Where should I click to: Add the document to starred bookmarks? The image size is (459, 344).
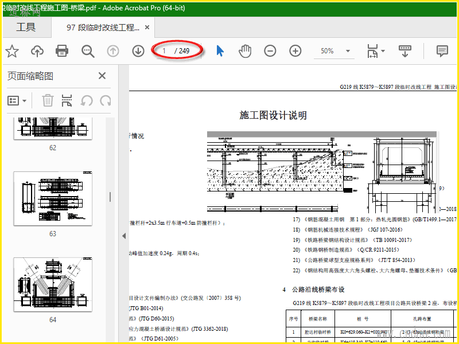tap(12, 51)
